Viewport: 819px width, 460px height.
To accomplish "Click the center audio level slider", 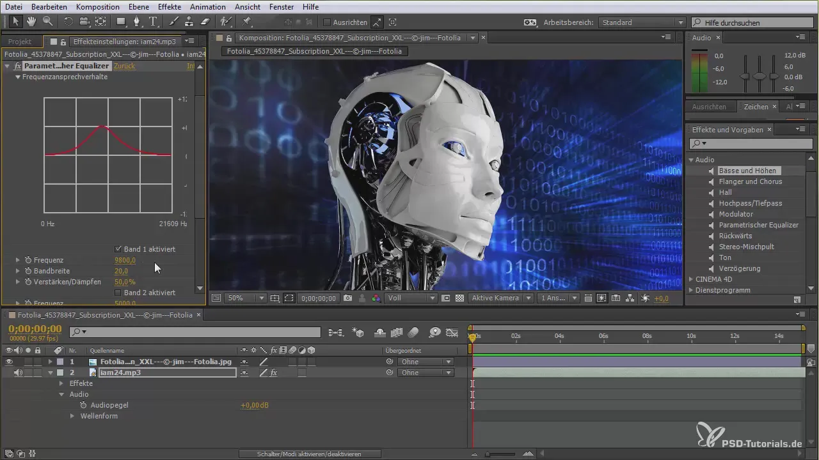I will click(x=759, y=75).
